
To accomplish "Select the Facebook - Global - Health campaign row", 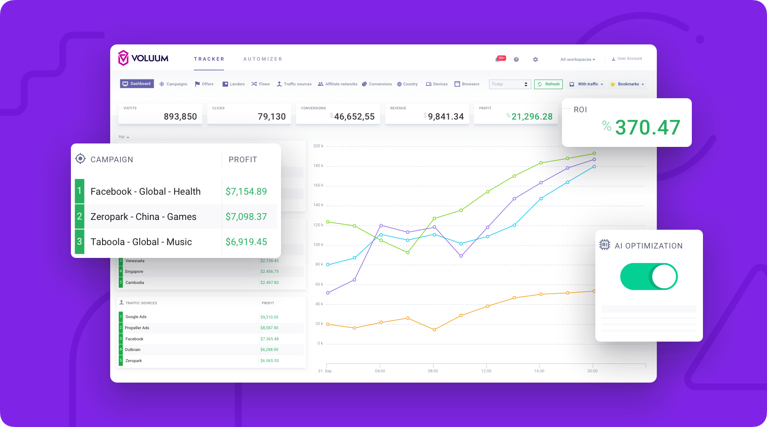I will click(x=176, y=191).
